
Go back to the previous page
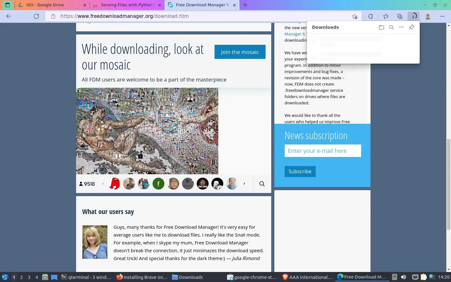point(9,16)
